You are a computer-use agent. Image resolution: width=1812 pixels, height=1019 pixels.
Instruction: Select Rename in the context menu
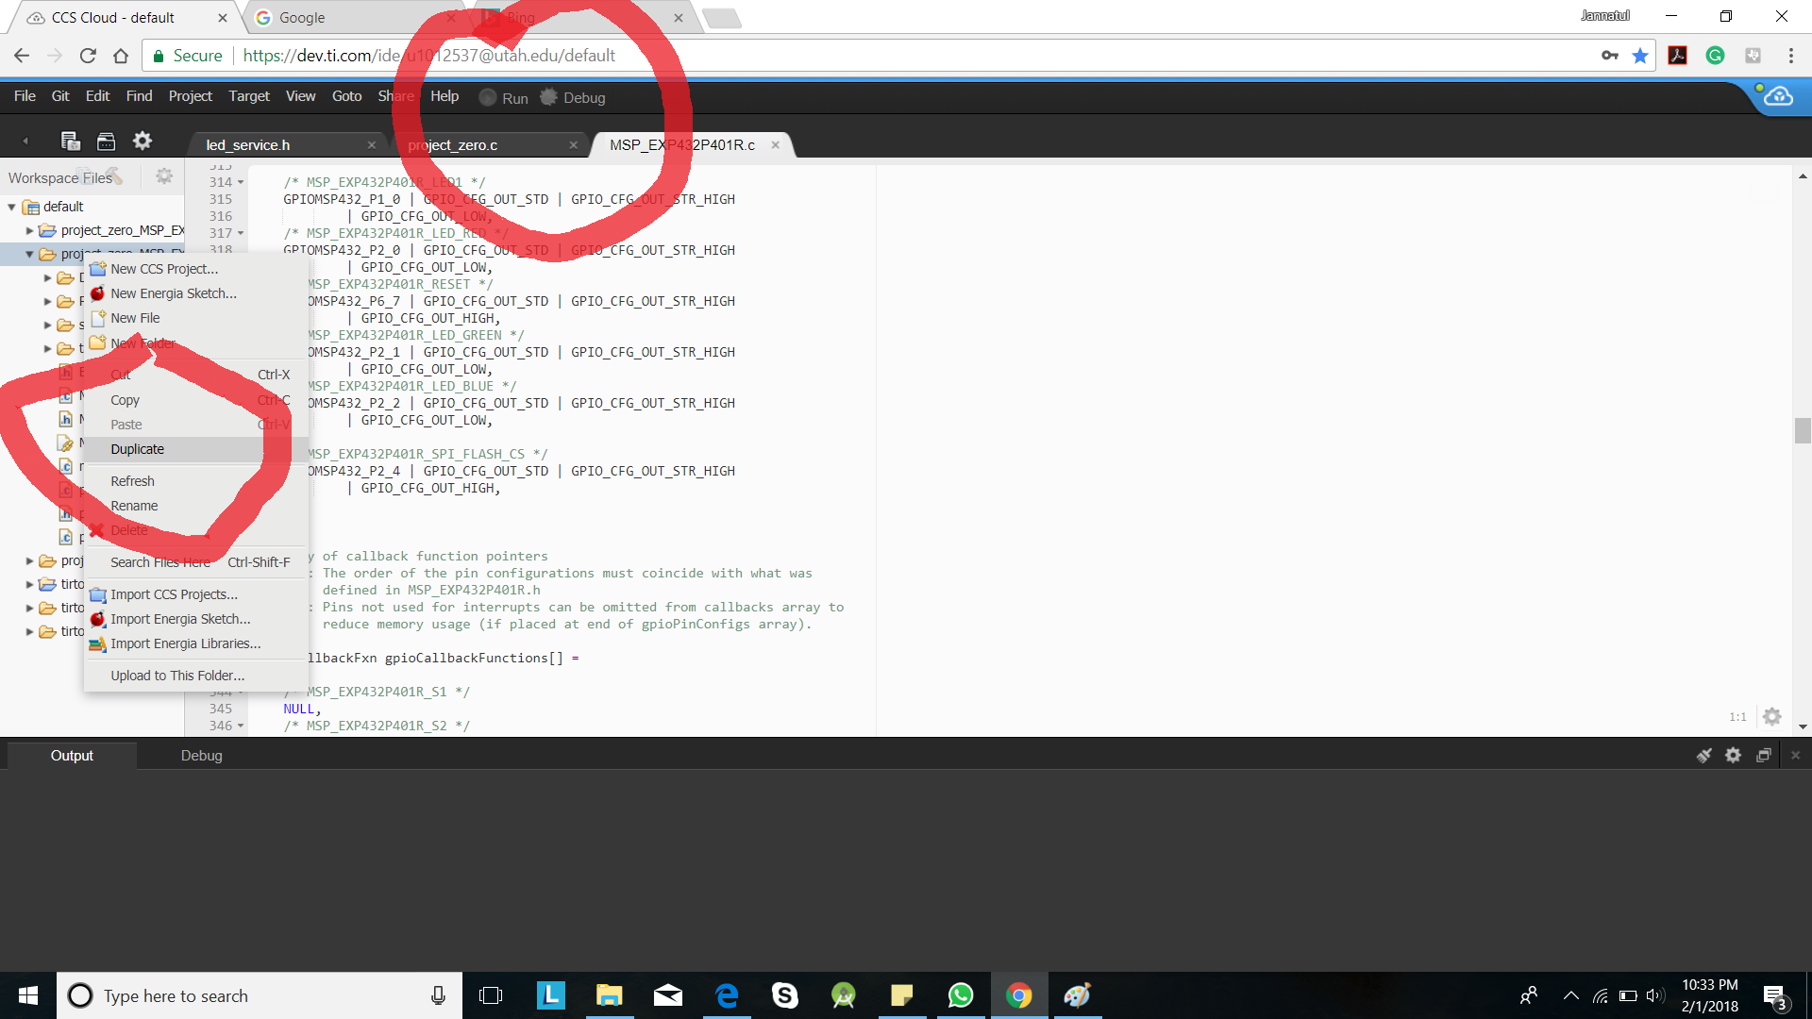click(x=134, y=506)
